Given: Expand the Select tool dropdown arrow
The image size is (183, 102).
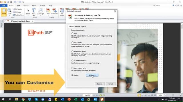Looking at the screenshot, I should 28,15.
